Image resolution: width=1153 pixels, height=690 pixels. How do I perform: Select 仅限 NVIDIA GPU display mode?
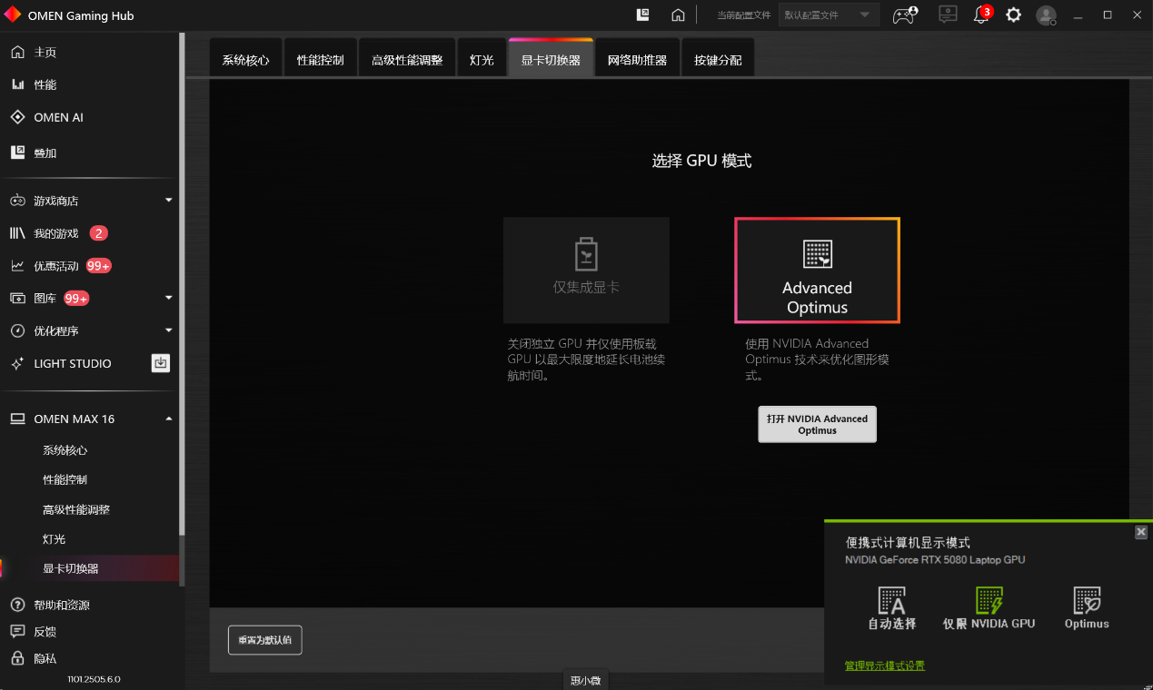pyautogui.click(x=989, y=608)
